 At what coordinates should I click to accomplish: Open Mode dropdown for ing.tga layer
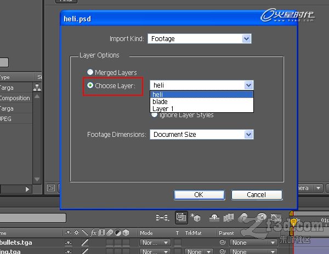155,251
